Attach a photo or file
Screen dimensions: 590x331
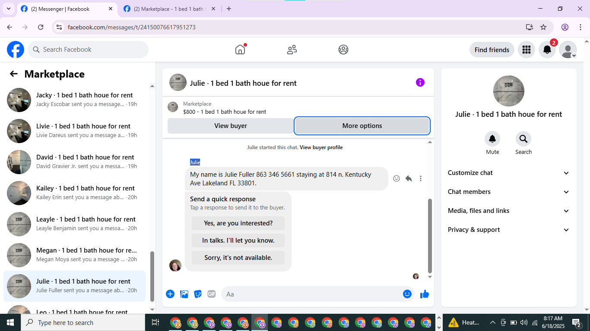click(184, 294)
